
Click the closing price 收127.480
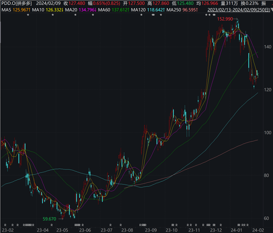(x=74, y=3)
